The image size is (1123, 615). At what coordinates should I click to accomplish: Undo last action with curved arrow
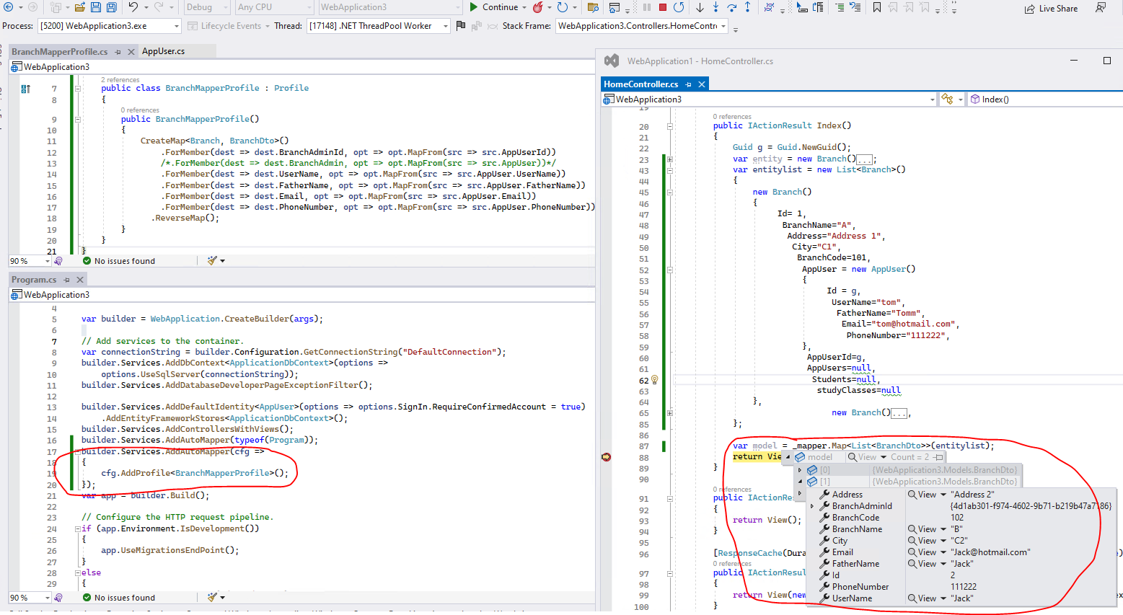133,7
